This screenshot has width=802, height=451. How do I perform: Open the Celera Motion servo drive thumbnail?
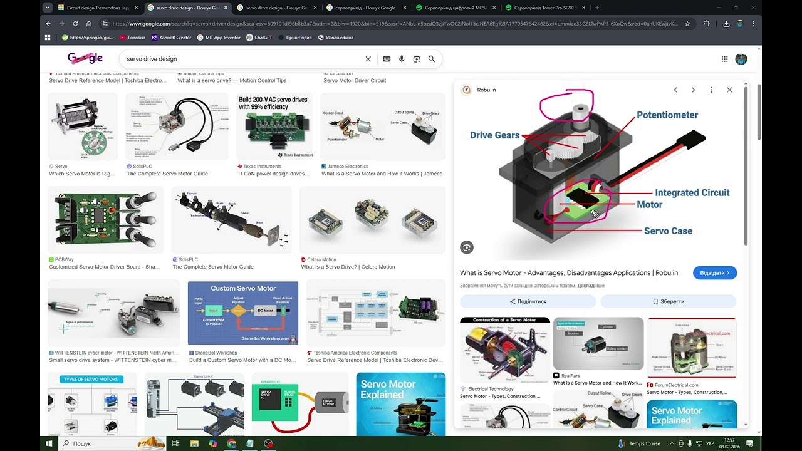[372, 220]
